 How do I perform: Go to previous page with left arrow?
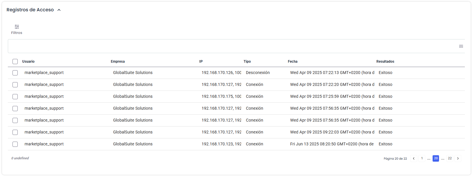[x=414, y=158]
